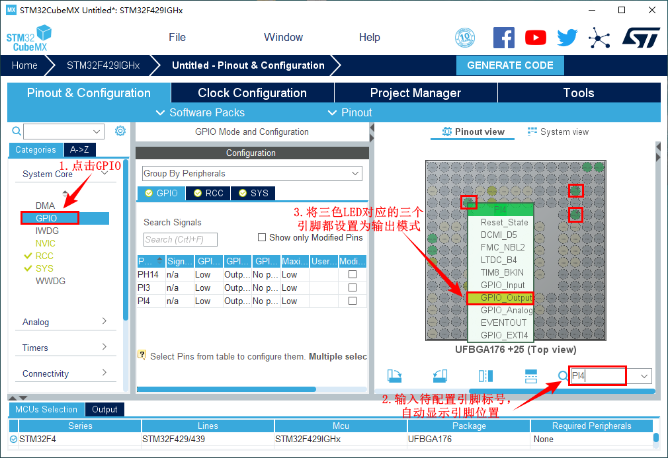Rotate the pinout view clockwise
This screenshot has height=458, width=668.
394,376
